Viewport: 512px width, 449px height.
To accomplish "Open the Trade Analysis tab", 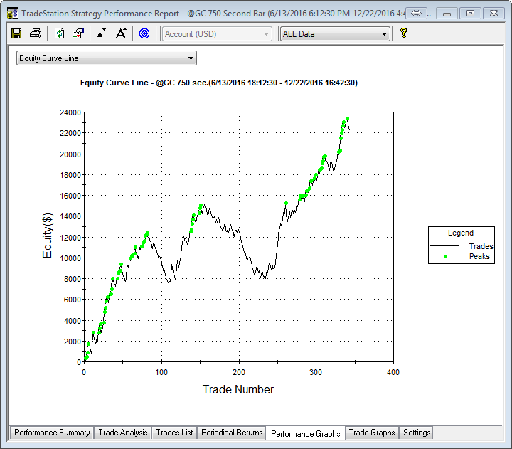I will point(122,433).
